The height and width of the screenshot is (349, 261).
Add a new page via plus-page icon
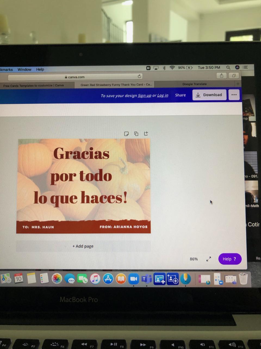tap(146, 133)
